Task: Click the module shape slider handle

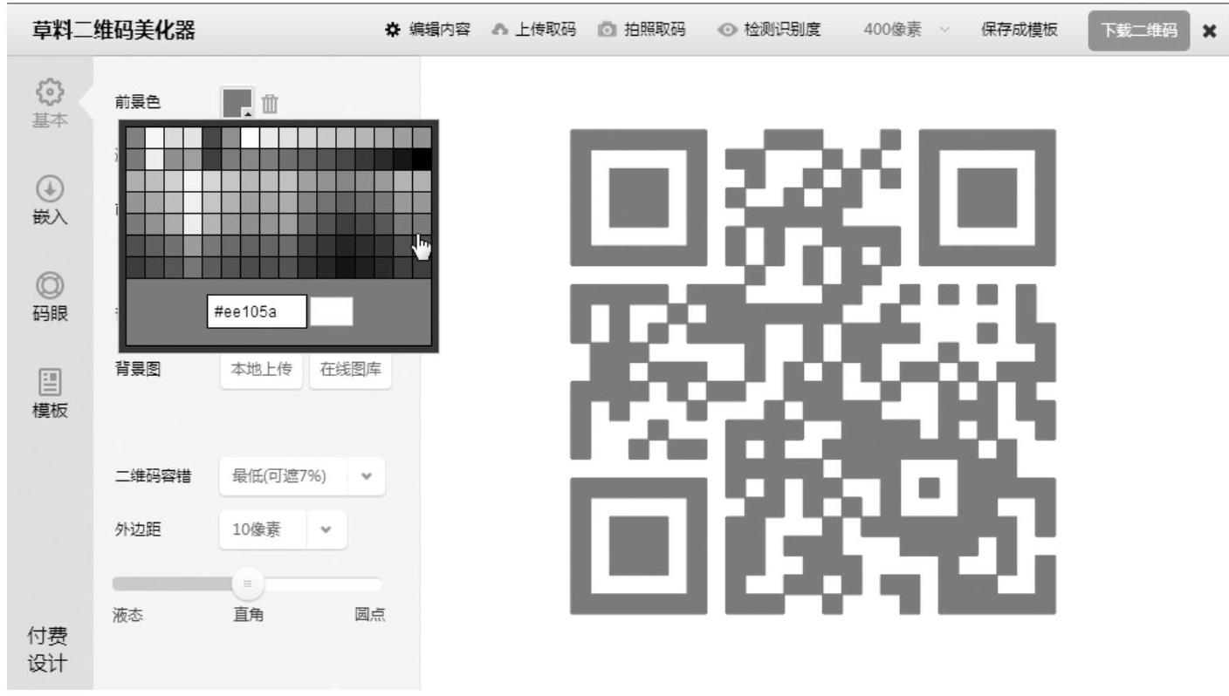Action: coord(247,583)
